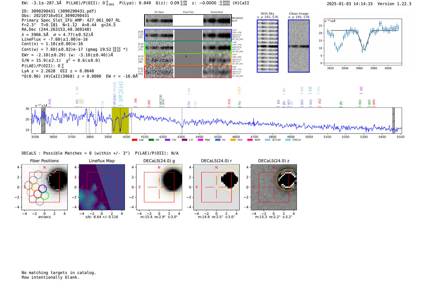Click the EW: -3.1±-287.3Å header text
This screenshot has height=294, width=433.
[41, 3]
